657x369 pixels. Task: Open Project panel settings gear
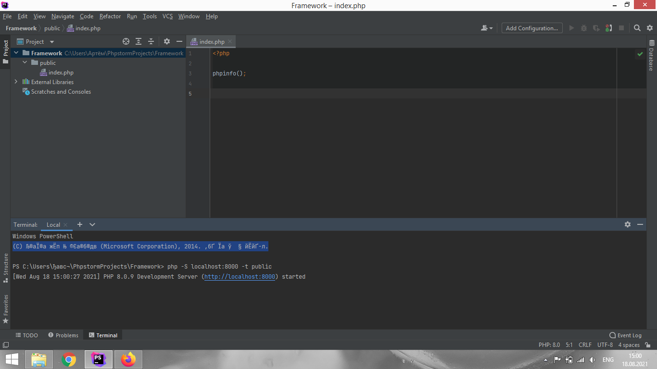click(167, 42)
